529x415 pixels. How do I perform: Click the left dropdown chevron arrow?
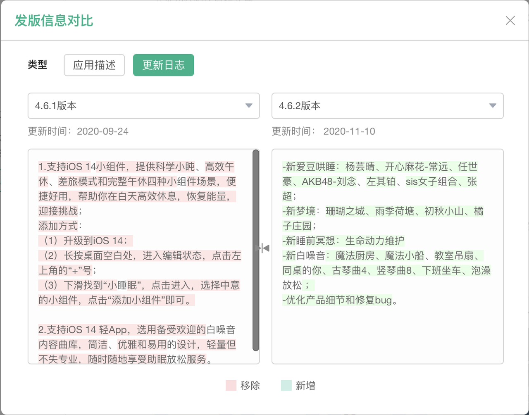[x=248, y=106]
